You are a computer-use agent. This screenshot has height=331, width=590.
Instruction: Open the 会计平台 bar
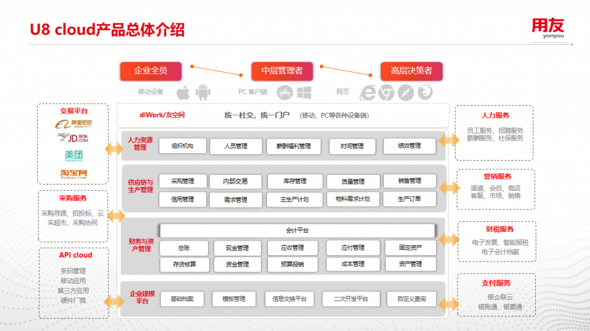[x=297, y=230]
